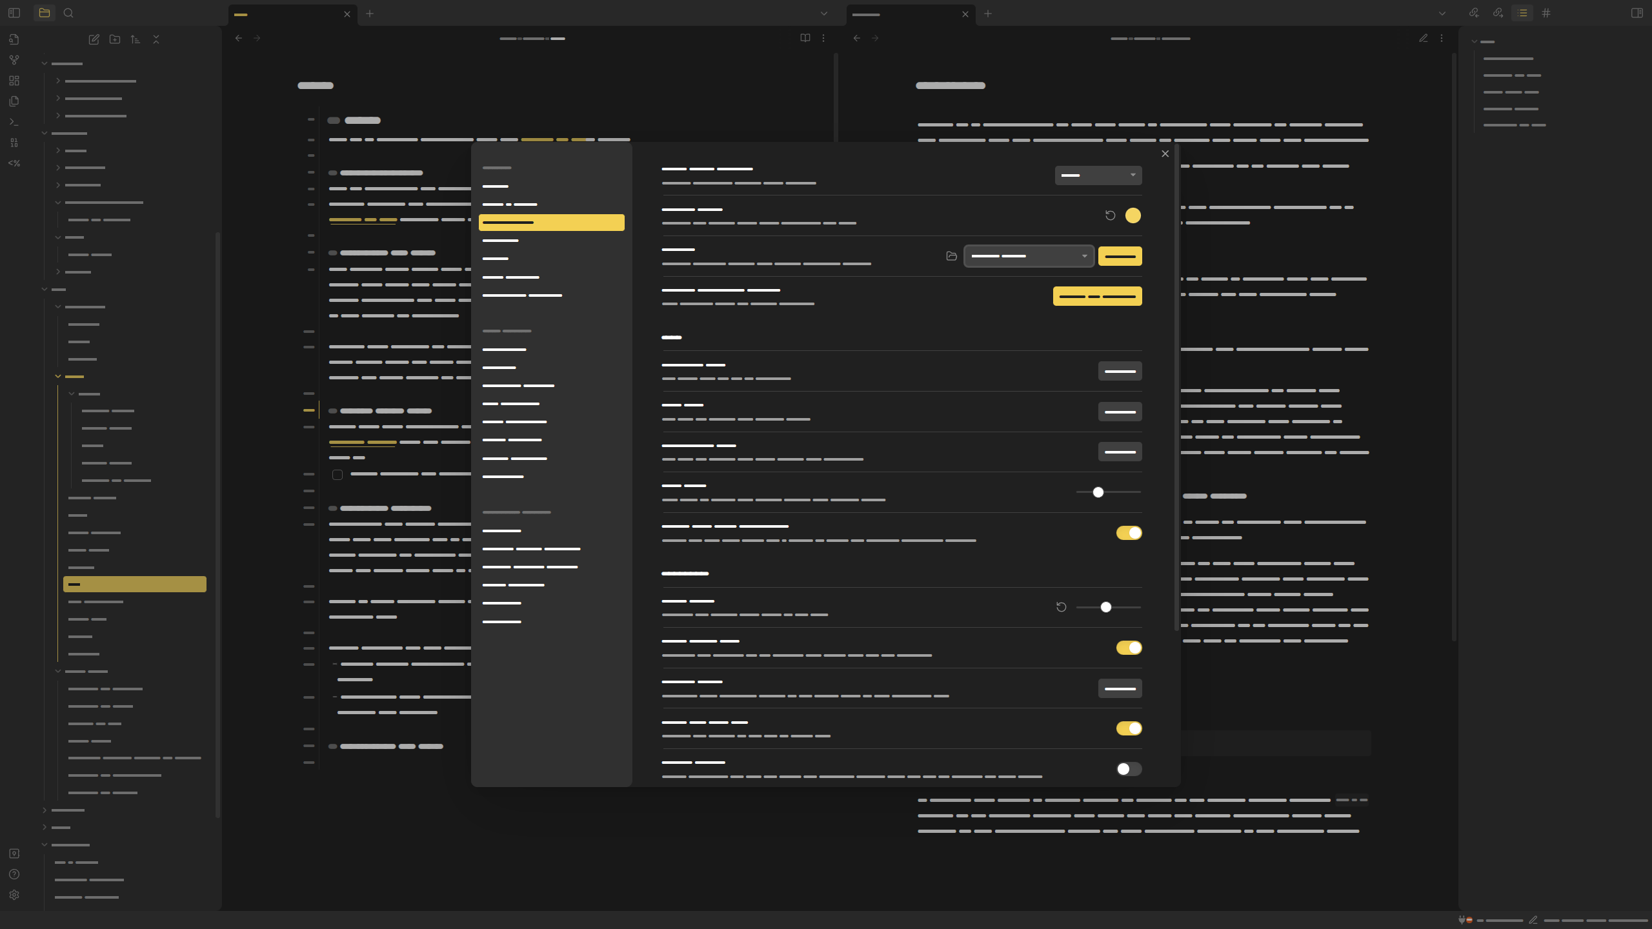1652x929 pixels.
Task: Open the tags pane hash icon
Action: [1546, 13]
